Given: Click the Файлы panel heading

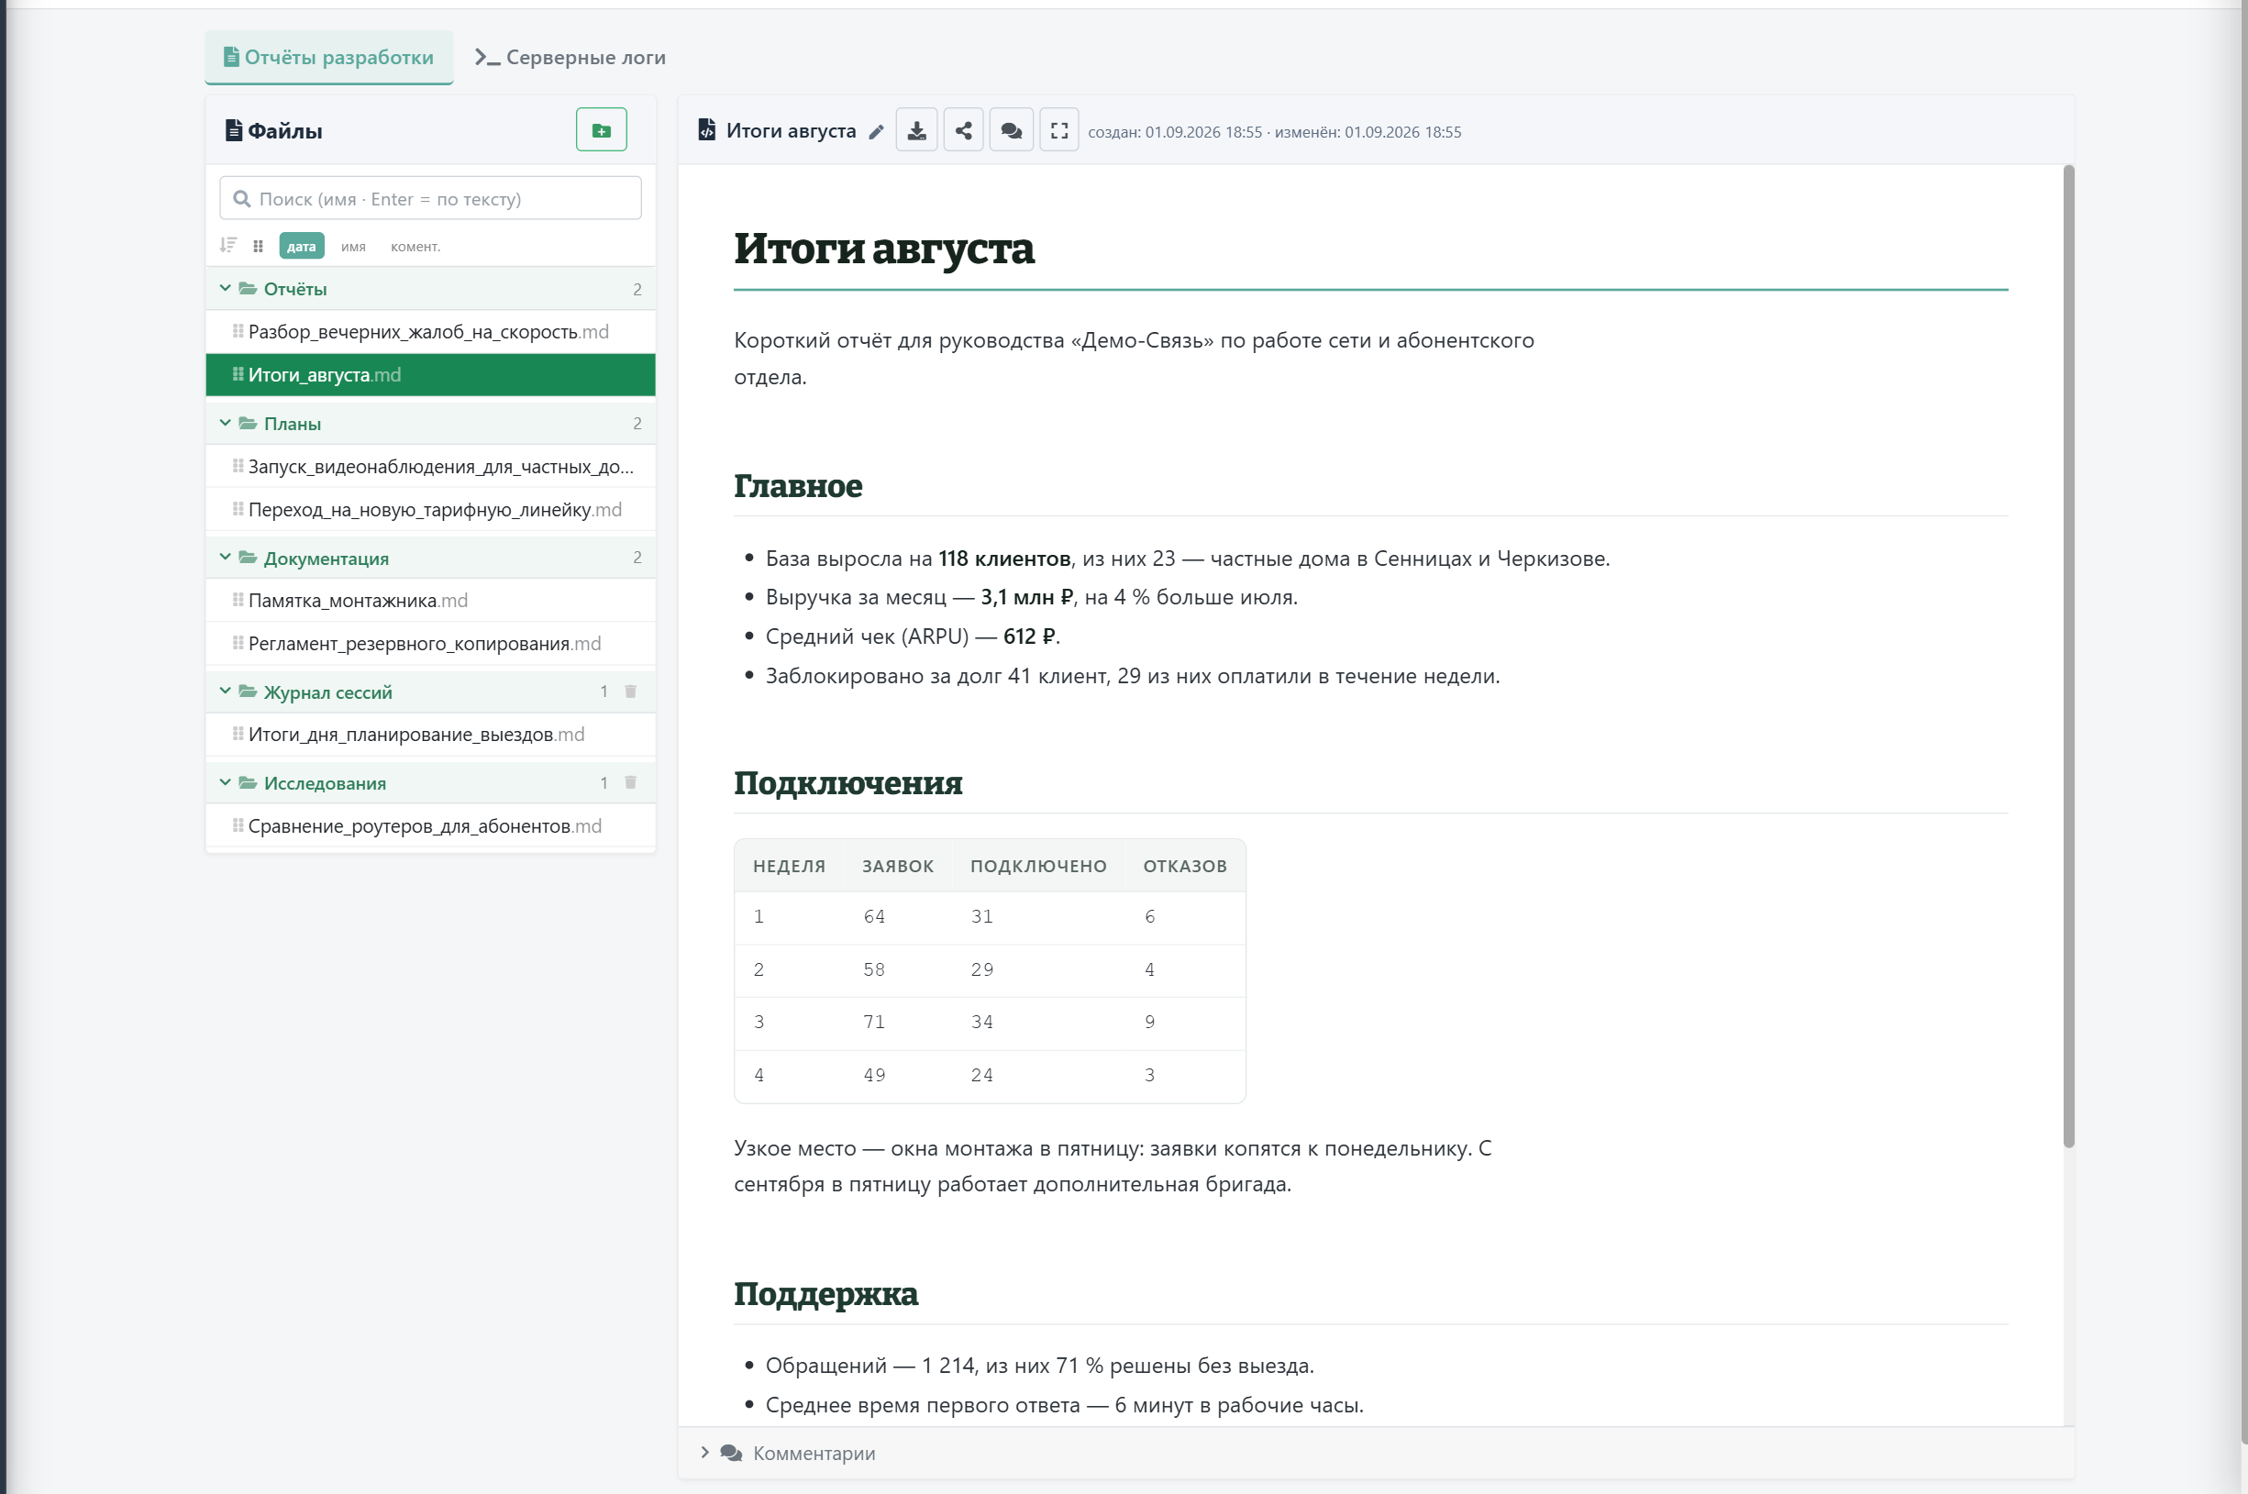Looking at the screenshot, I should [274, 130].
